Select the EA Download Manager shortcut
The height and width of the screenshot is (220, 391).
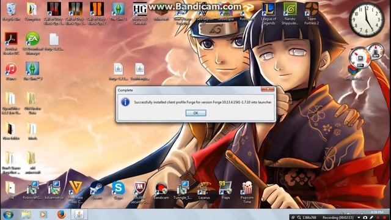pos(32,43)
